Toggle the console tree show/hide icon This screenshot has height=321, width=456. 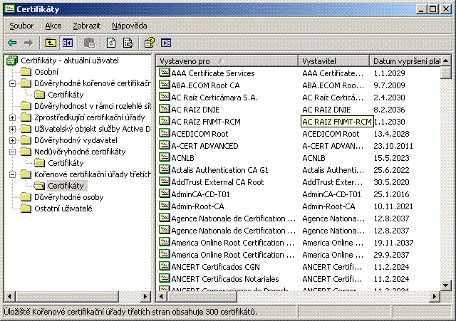68,43
